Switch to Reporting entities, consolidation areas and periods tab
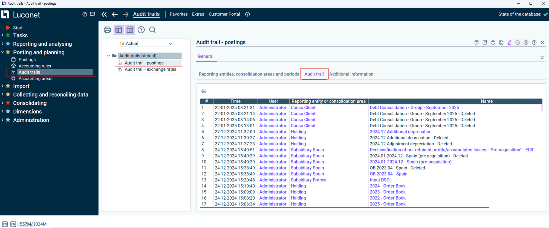Viewport: 549px width, 228px height. [249, 74]
